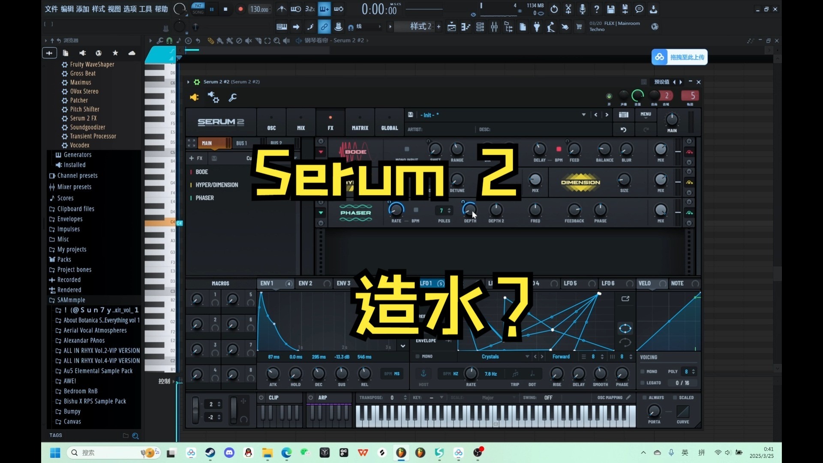Click the Windows taskbar search field

pyautogui.click(x=114, y=453)
